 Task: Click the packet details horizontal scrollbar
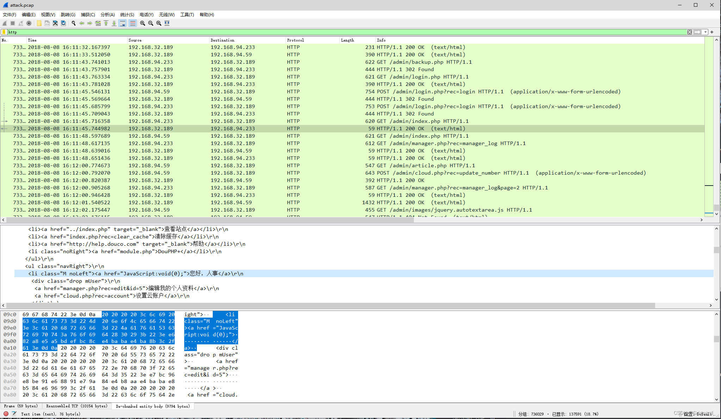coord(330,305)
